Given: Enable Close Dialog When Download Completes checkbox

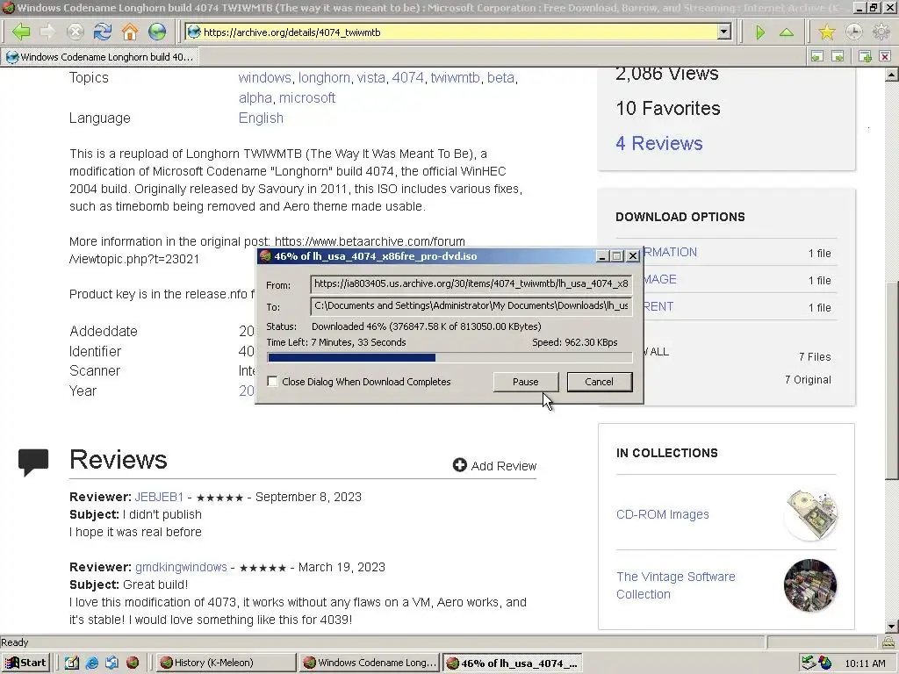Looking at the screenshot, I should tap(272, 381).
